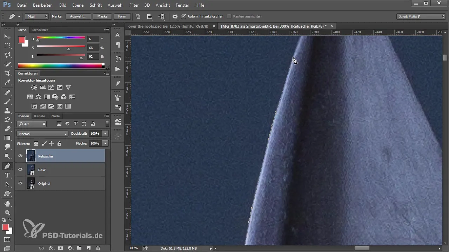
Task: Select the Type tool
Action: pyautogui.click(x=7, y=175)
